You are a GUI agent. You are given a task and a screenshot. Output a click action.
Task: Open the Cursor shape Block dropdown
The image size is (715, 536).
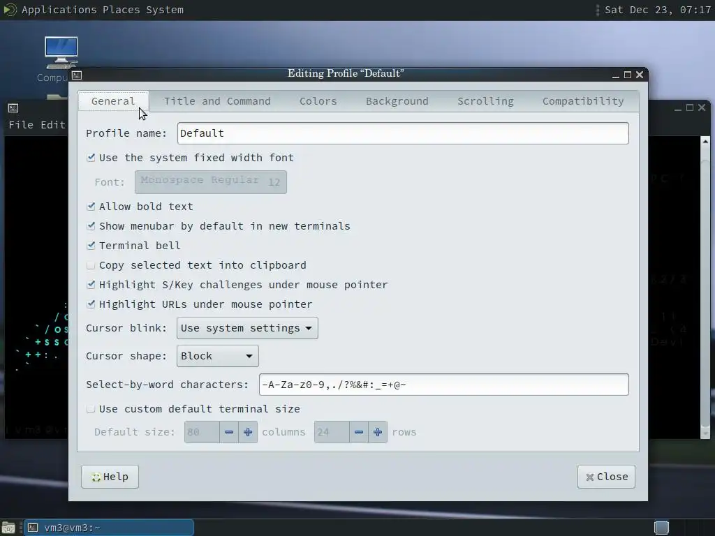[218, 356]
